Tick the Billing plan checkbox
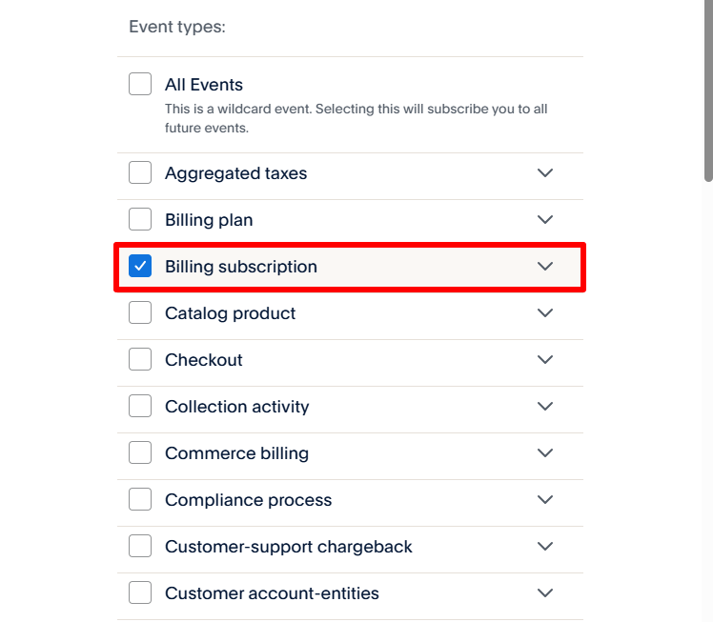This screenshot has height=622, width=713. pos(140,219)
